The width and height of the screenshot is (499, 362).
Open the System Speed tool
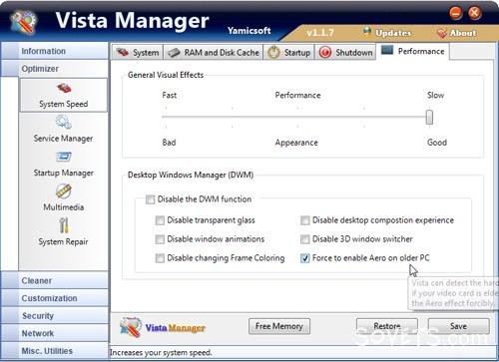64,95
